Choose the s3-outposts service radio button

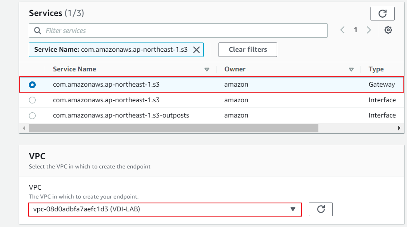32,116
